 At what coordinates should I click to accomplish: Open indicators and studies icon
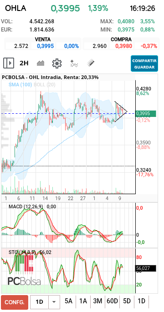(x=74, y=63)
